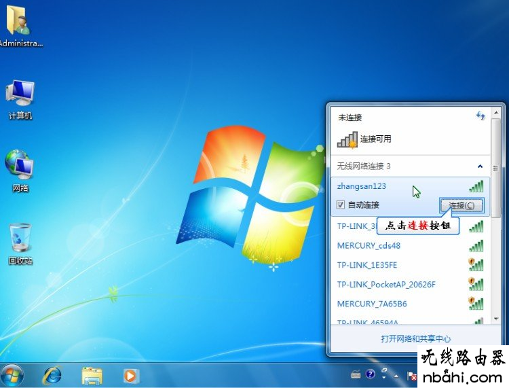Click shield signal icon of TP-LINK_PocketAP_20626F
This screenshot has height=388, width=509.
[476, 284]
